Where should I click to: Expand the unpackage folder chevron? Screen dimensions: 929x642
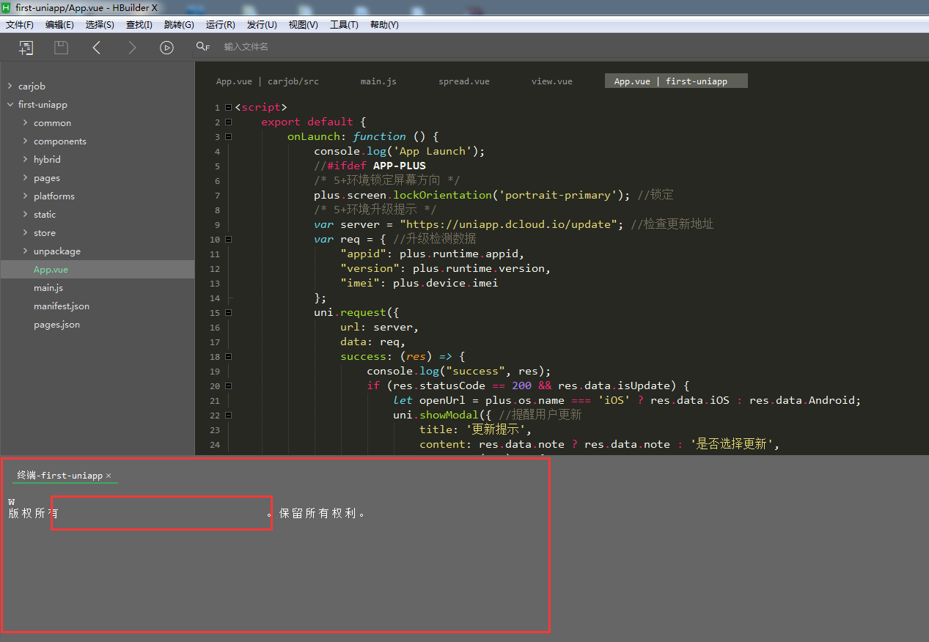(25, 251)
